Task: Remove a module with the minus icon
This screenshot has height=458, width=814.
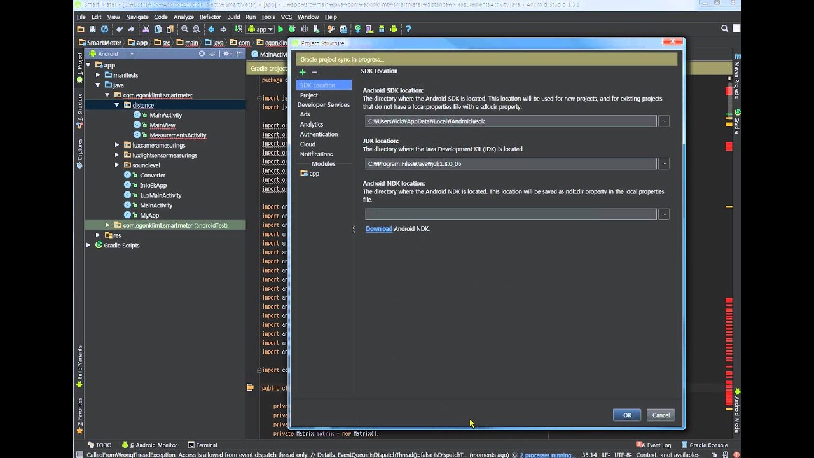Action: coord(314,72)
